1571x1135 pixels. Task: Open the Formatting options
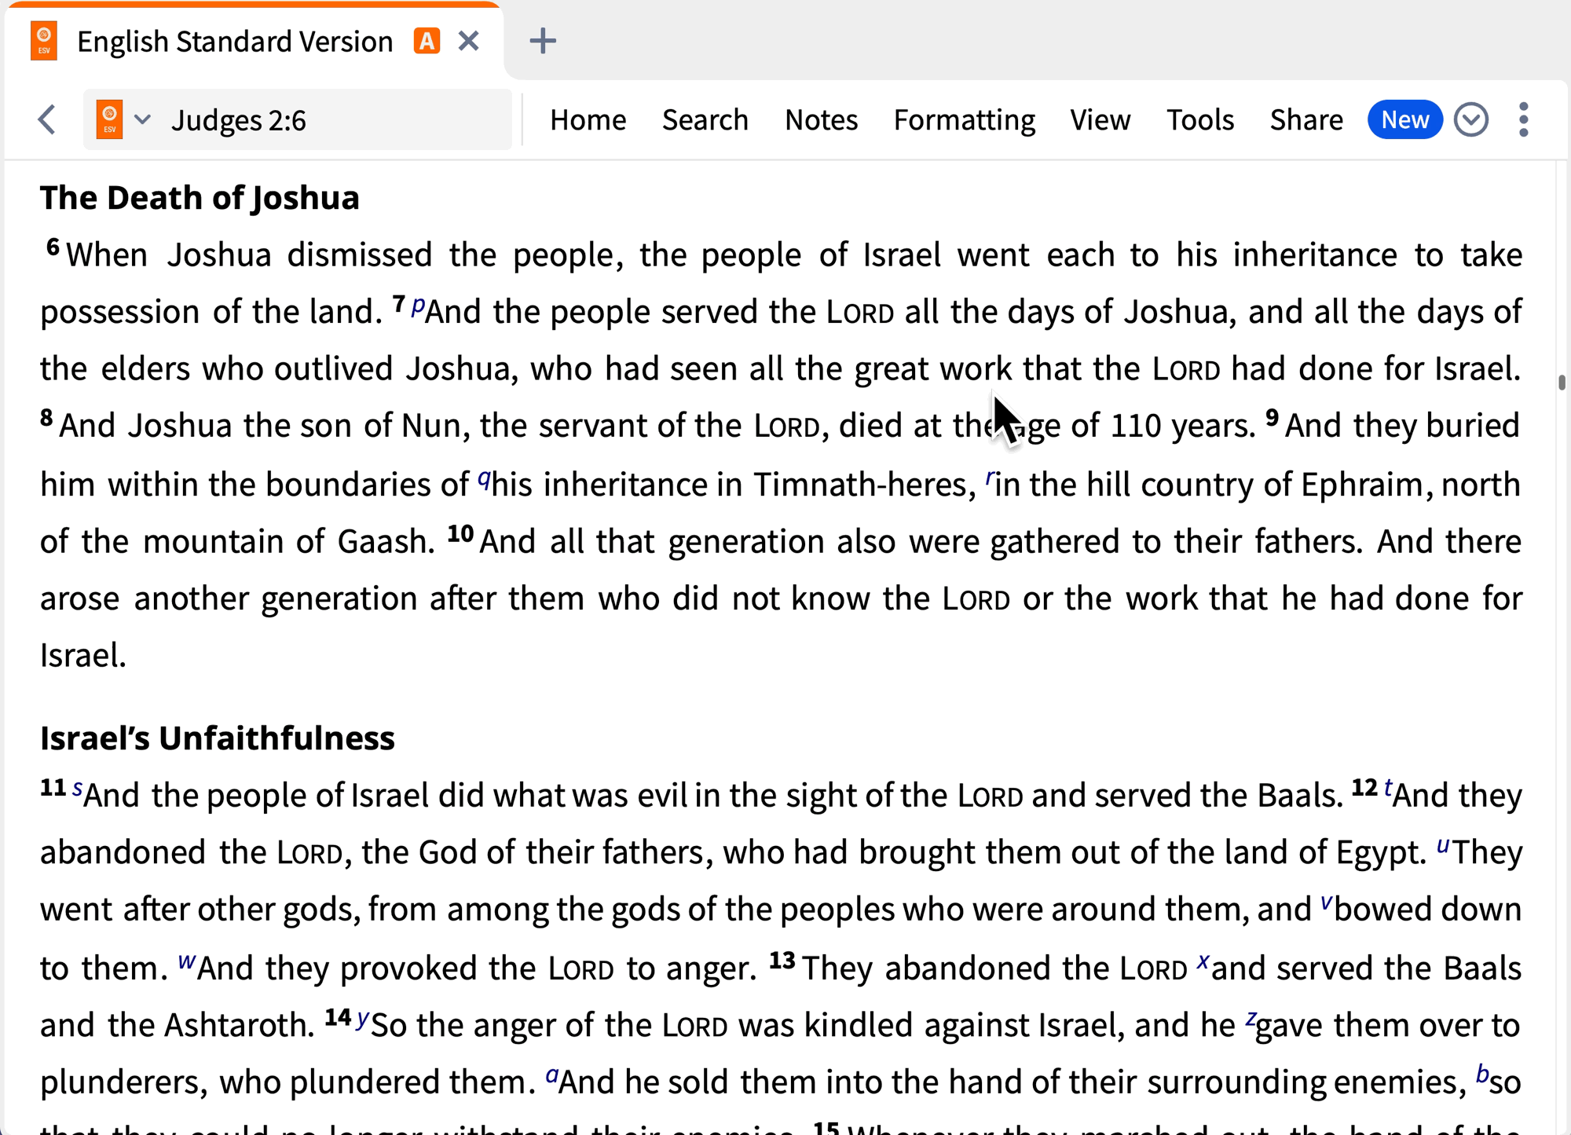point(965,119)
